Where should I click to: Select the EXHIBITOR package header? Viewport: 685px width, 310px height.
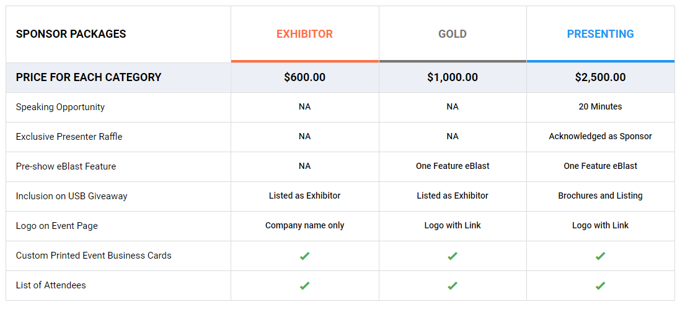click(304, 34)
